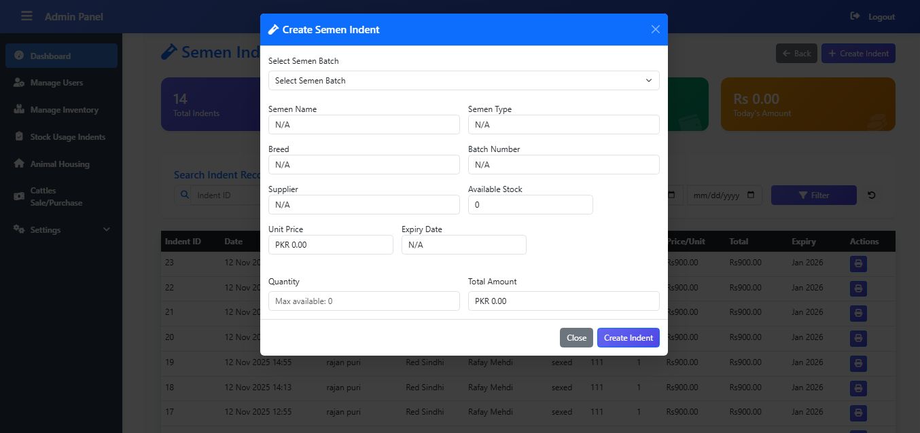Click print icon for indent 21

[x=858, y=314]
